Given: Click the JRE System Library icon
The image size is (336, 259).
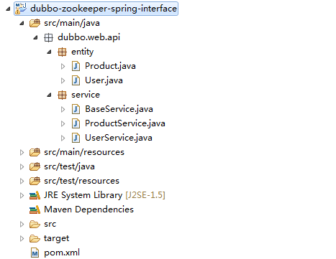Looking at the screenshot, I should (x=35, y=195).
